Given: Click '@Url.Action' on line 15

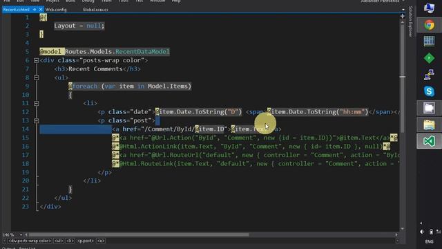Looking at the screenshot, I should (x=171, y=138).
